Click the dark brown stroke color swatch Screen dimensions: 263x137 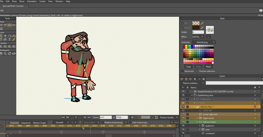click(x=196, y=28)
